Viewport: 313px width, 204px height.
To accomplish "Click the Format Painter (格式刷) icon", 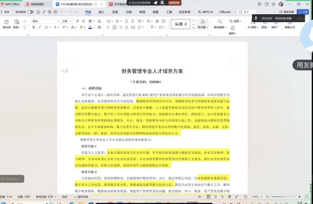I will (6, 24).
